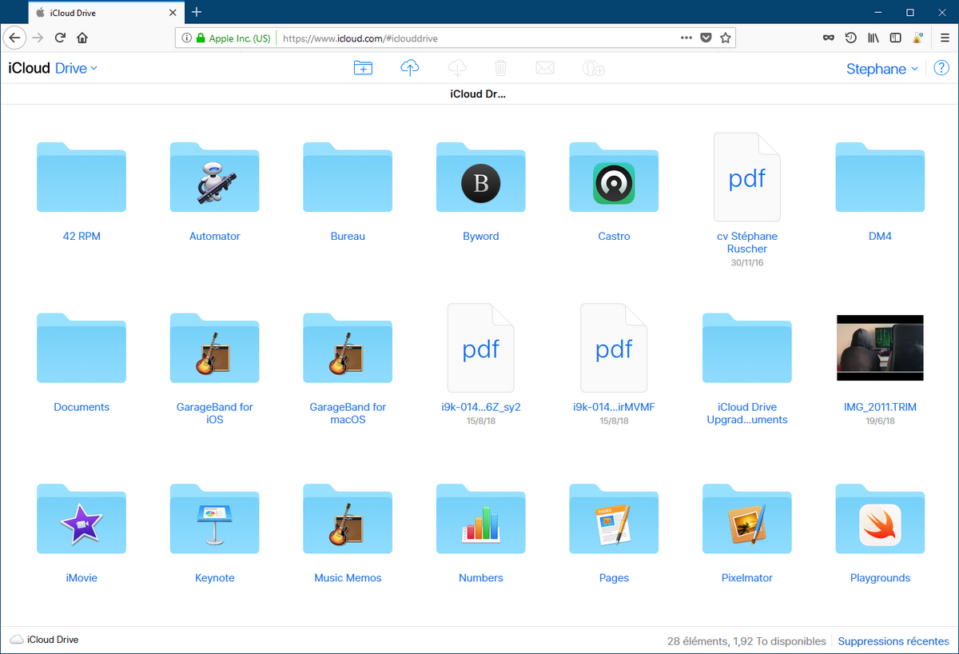Select the Keynote folder icon
The height and width of the screenshot is (654, 959).
[214, 519]
